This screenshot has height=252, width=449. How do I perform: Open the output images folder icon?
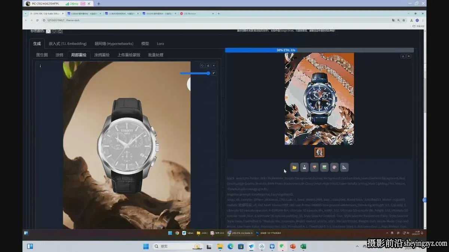294,167
